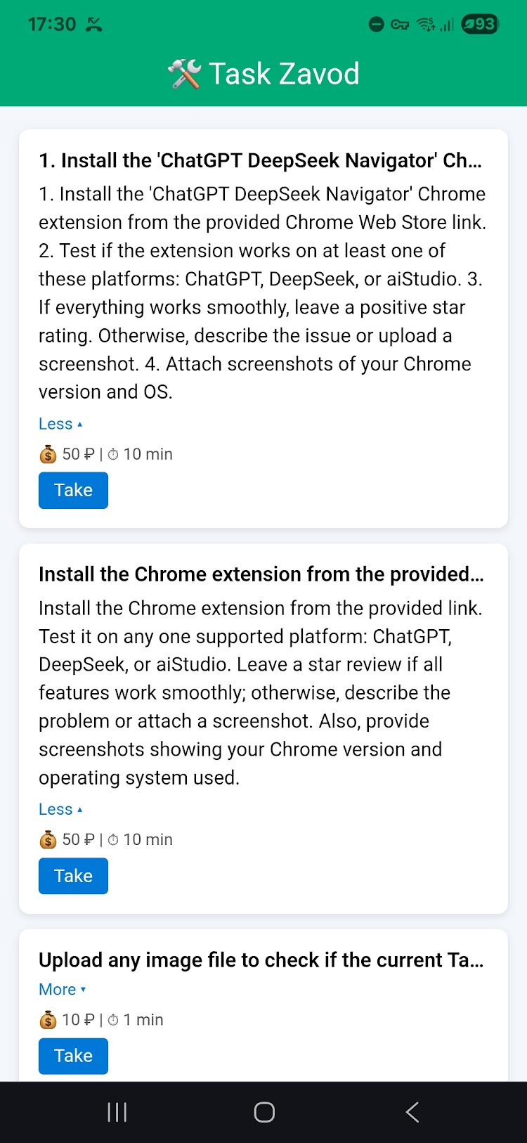
Task: Take the upload image file task
Action: coord(73,1056)
